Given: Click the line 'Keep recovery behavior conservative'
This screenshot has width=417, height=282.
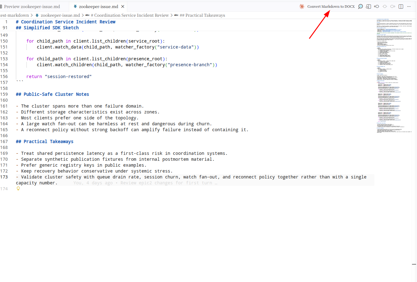Looking at the screenshot, I should coord(94,171).
